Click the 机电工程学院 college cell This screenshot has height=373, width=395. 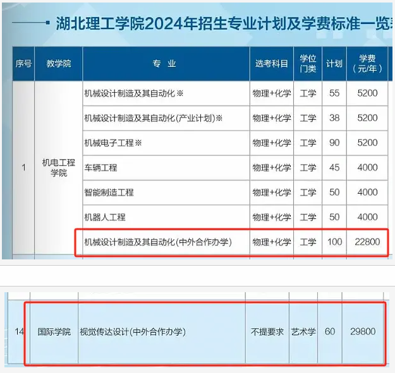[58, 167]
